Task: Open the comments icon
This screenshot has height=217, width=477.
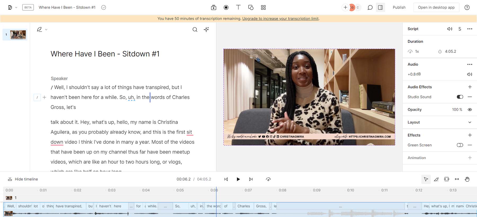Action: point(370,7)
